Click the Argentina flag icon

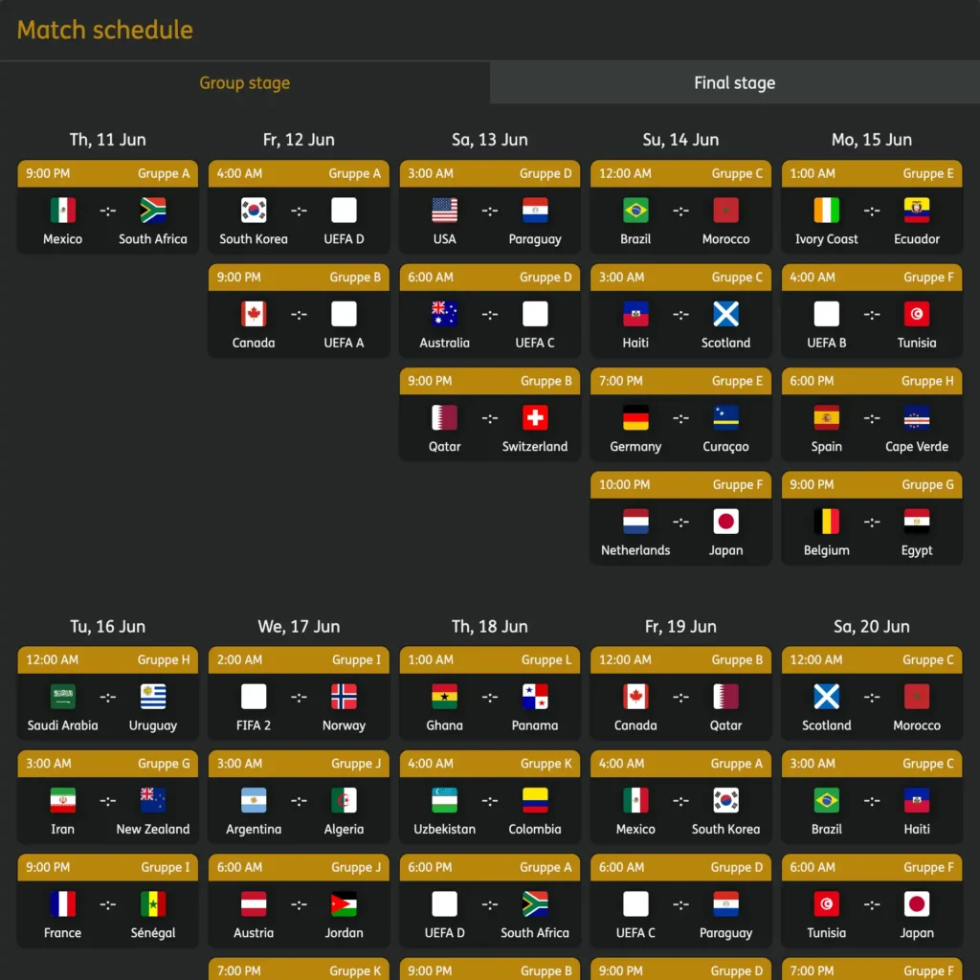pyautogui.click(x=254, y=800)
